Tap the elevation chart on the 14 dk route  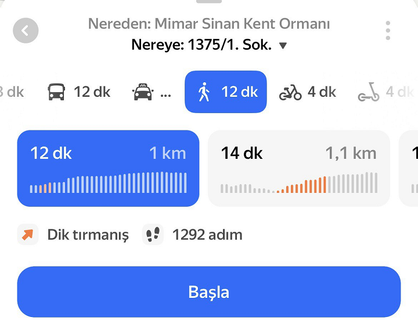298,183
